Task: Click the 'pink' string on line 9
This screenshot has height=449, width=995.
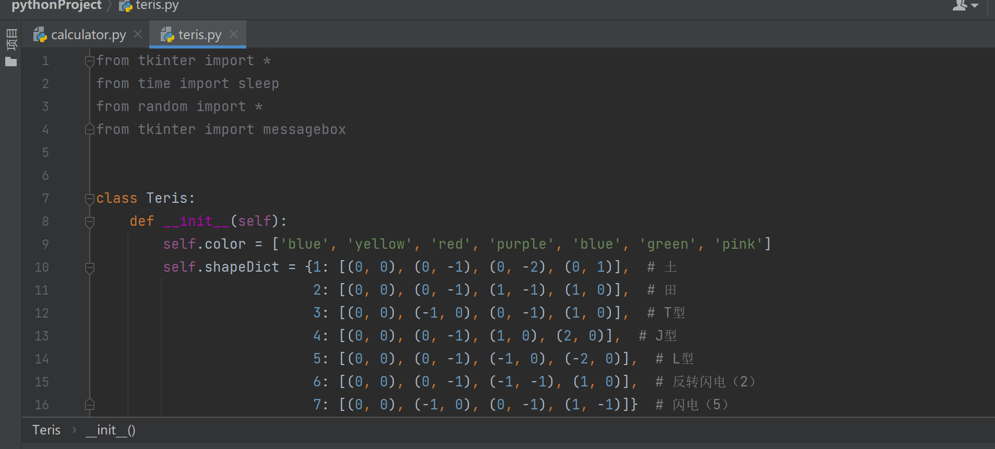Action: [x=738, y=244]
